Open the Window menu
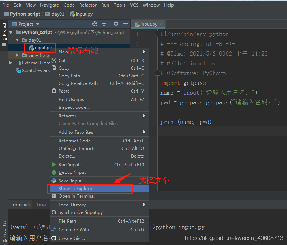This screenshot has width=287, height=245. click(151, 5)
